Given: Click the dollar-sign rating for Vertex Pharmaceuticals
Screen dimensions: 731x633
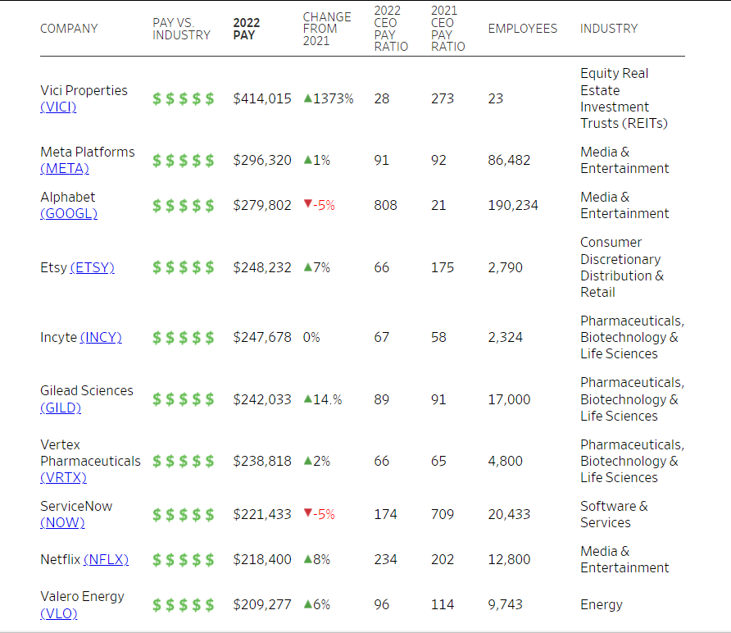Looking at the screenshot, I should 184,462.
